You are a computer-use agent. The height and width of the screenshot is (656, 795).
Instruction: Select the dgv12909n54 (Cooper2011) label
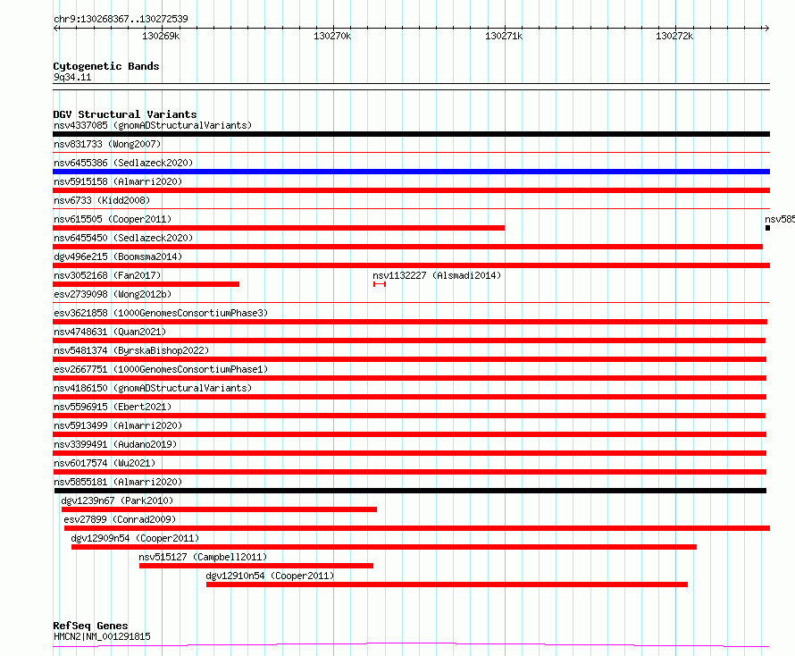click(135, 538)
